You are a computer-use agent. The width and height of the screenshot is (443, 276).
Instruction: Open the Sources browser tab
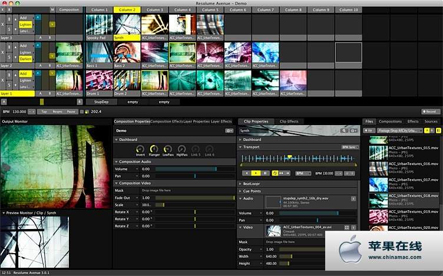pyautogui.click(x=431, y=122)
